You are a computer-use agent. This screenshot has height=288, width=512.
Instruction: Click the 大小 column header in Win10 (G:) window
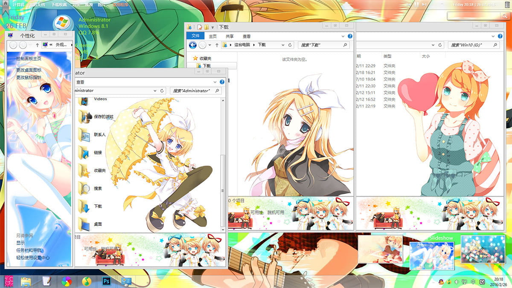click(425, 56)
